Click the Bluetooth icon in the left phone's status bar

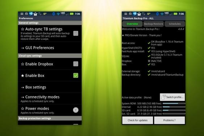tap(54, 14)
